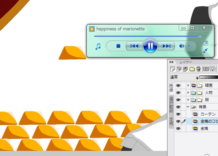Select the レイヤー panel tab

click(x=186, y=62)
